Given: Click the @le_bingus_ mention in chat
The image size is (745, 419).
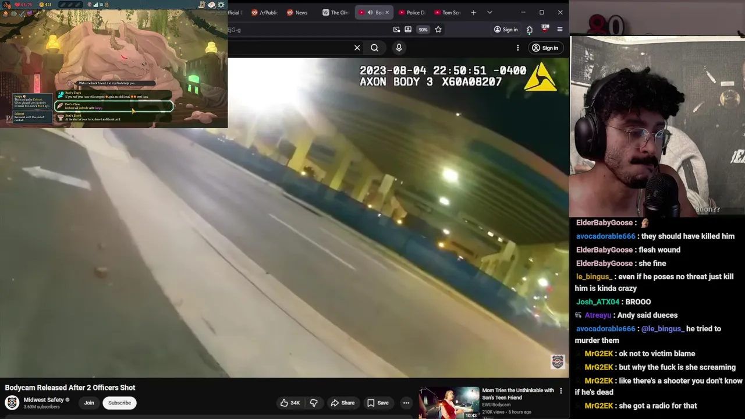Looking at the screenshot, I should pyautogui.click(x=662, y=329).
